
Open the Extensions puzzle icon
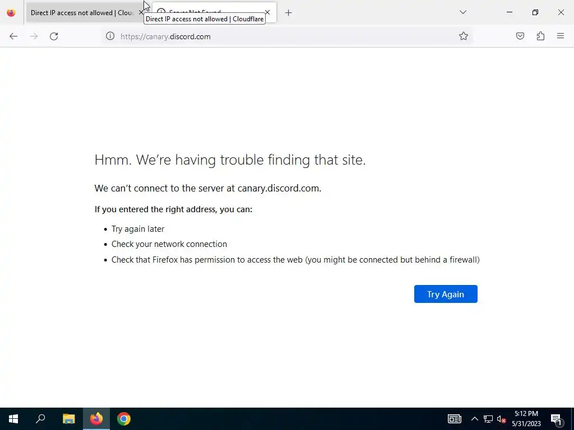pos(540,36)
